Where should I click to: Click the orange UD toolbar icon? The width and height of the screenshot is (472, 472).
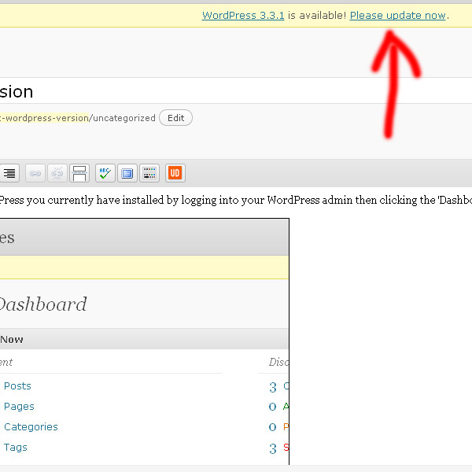point(175,173)
